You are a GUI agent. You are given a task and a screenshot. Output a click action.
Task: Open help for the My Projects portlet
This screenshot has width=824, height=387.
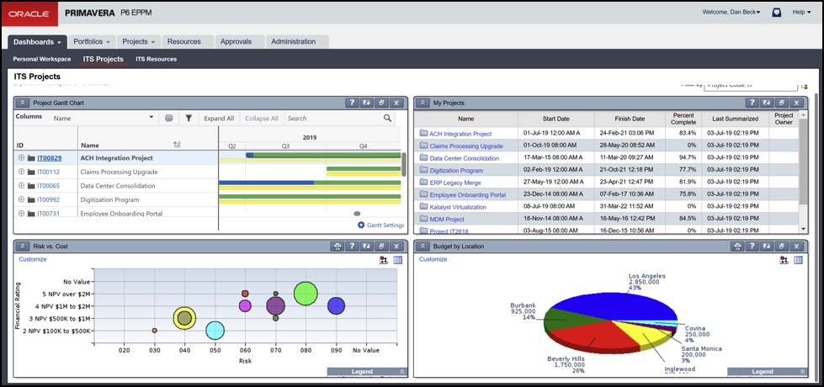click(x=752, y=103)
